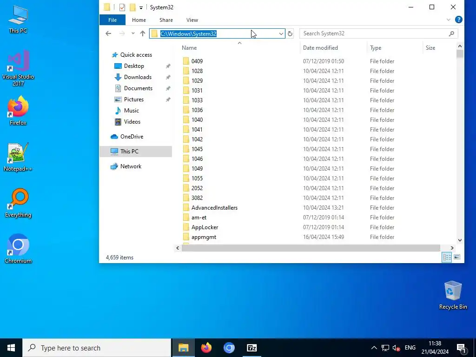Sort by the Type column header

[376, 48]
